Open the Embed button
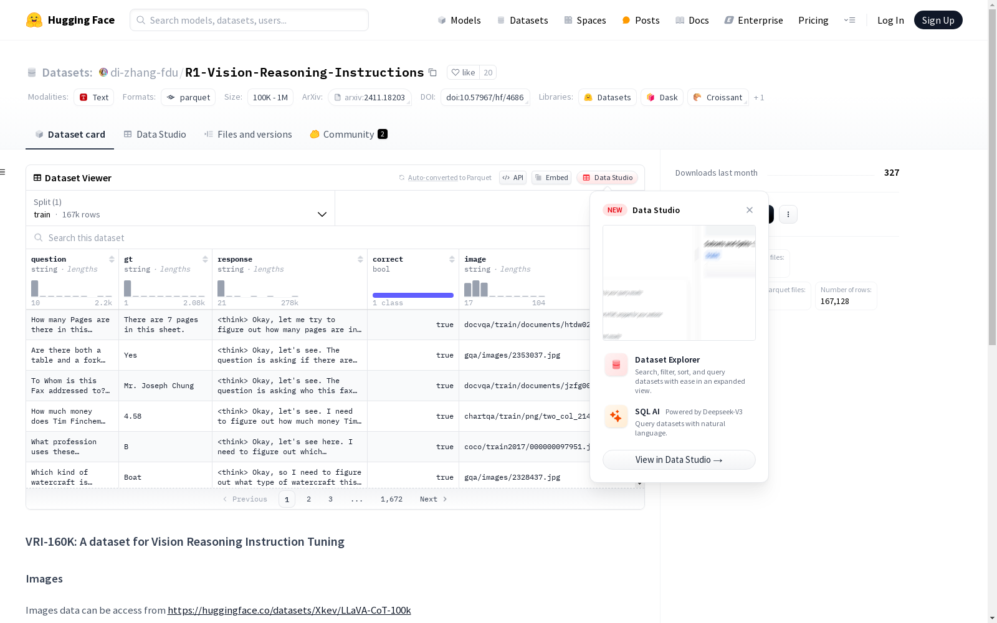 tap(551, 178)
